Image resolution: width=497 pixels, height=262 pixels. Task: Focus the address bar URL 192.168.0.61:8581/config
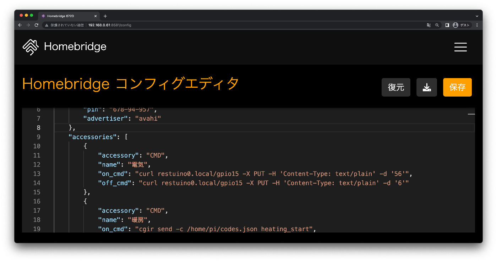tap(110, 25)
